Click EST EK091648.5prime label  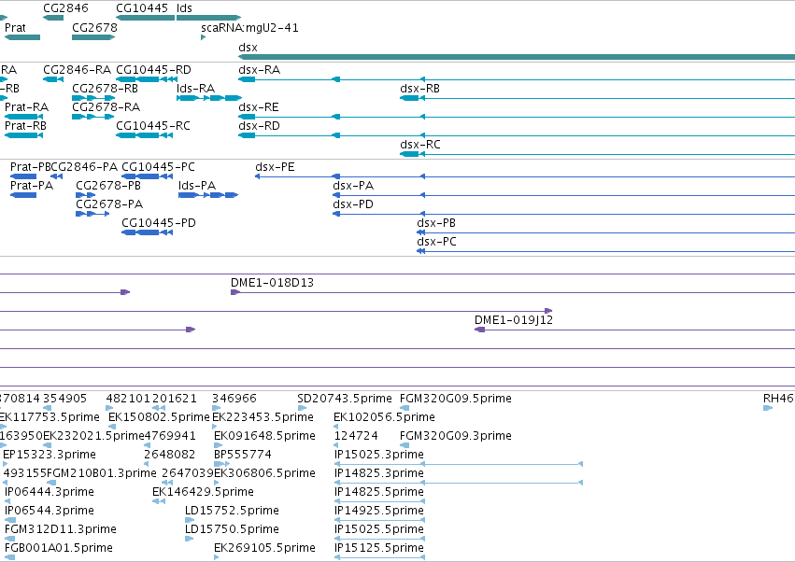(x=264, y=436)
